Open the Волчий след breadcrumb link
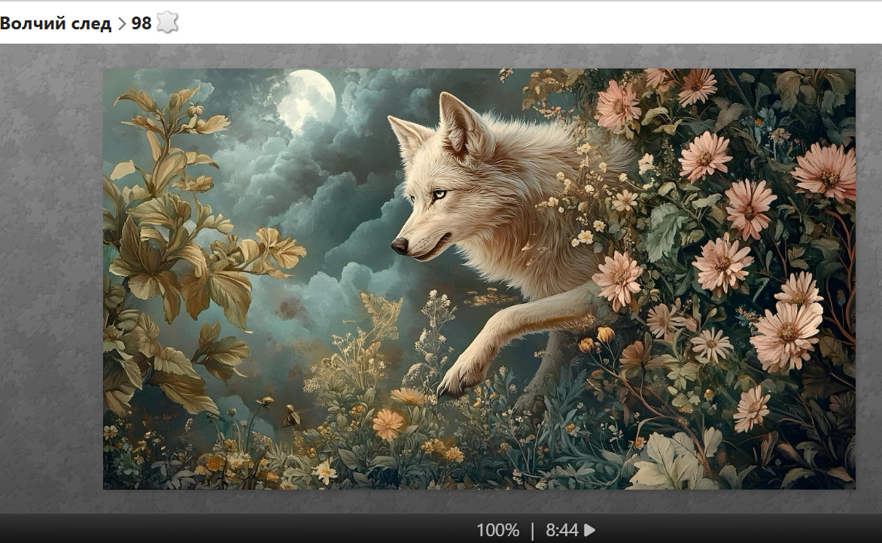Screen dimensions: 882x543 coord(55,23)
